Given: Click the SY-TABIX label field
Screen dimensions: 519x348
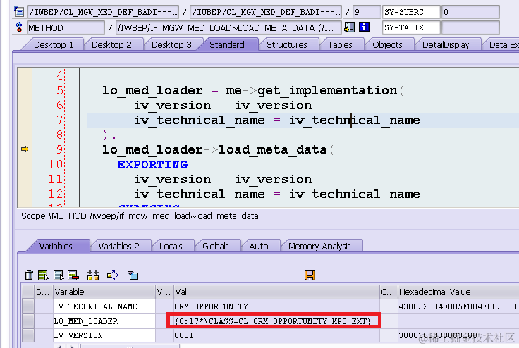Looking at the screenshot, I should 411,27.
